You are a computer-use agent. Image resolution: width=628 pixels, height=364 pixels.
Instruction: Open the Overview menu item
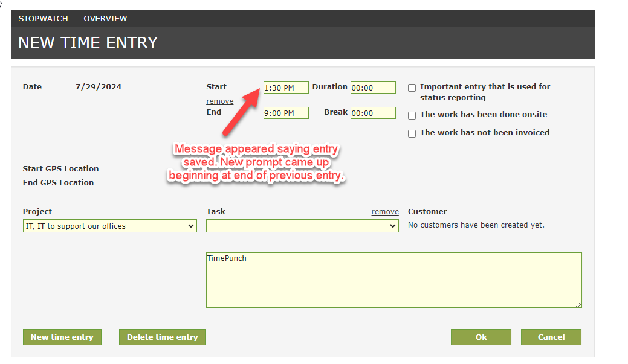[105, 19]
